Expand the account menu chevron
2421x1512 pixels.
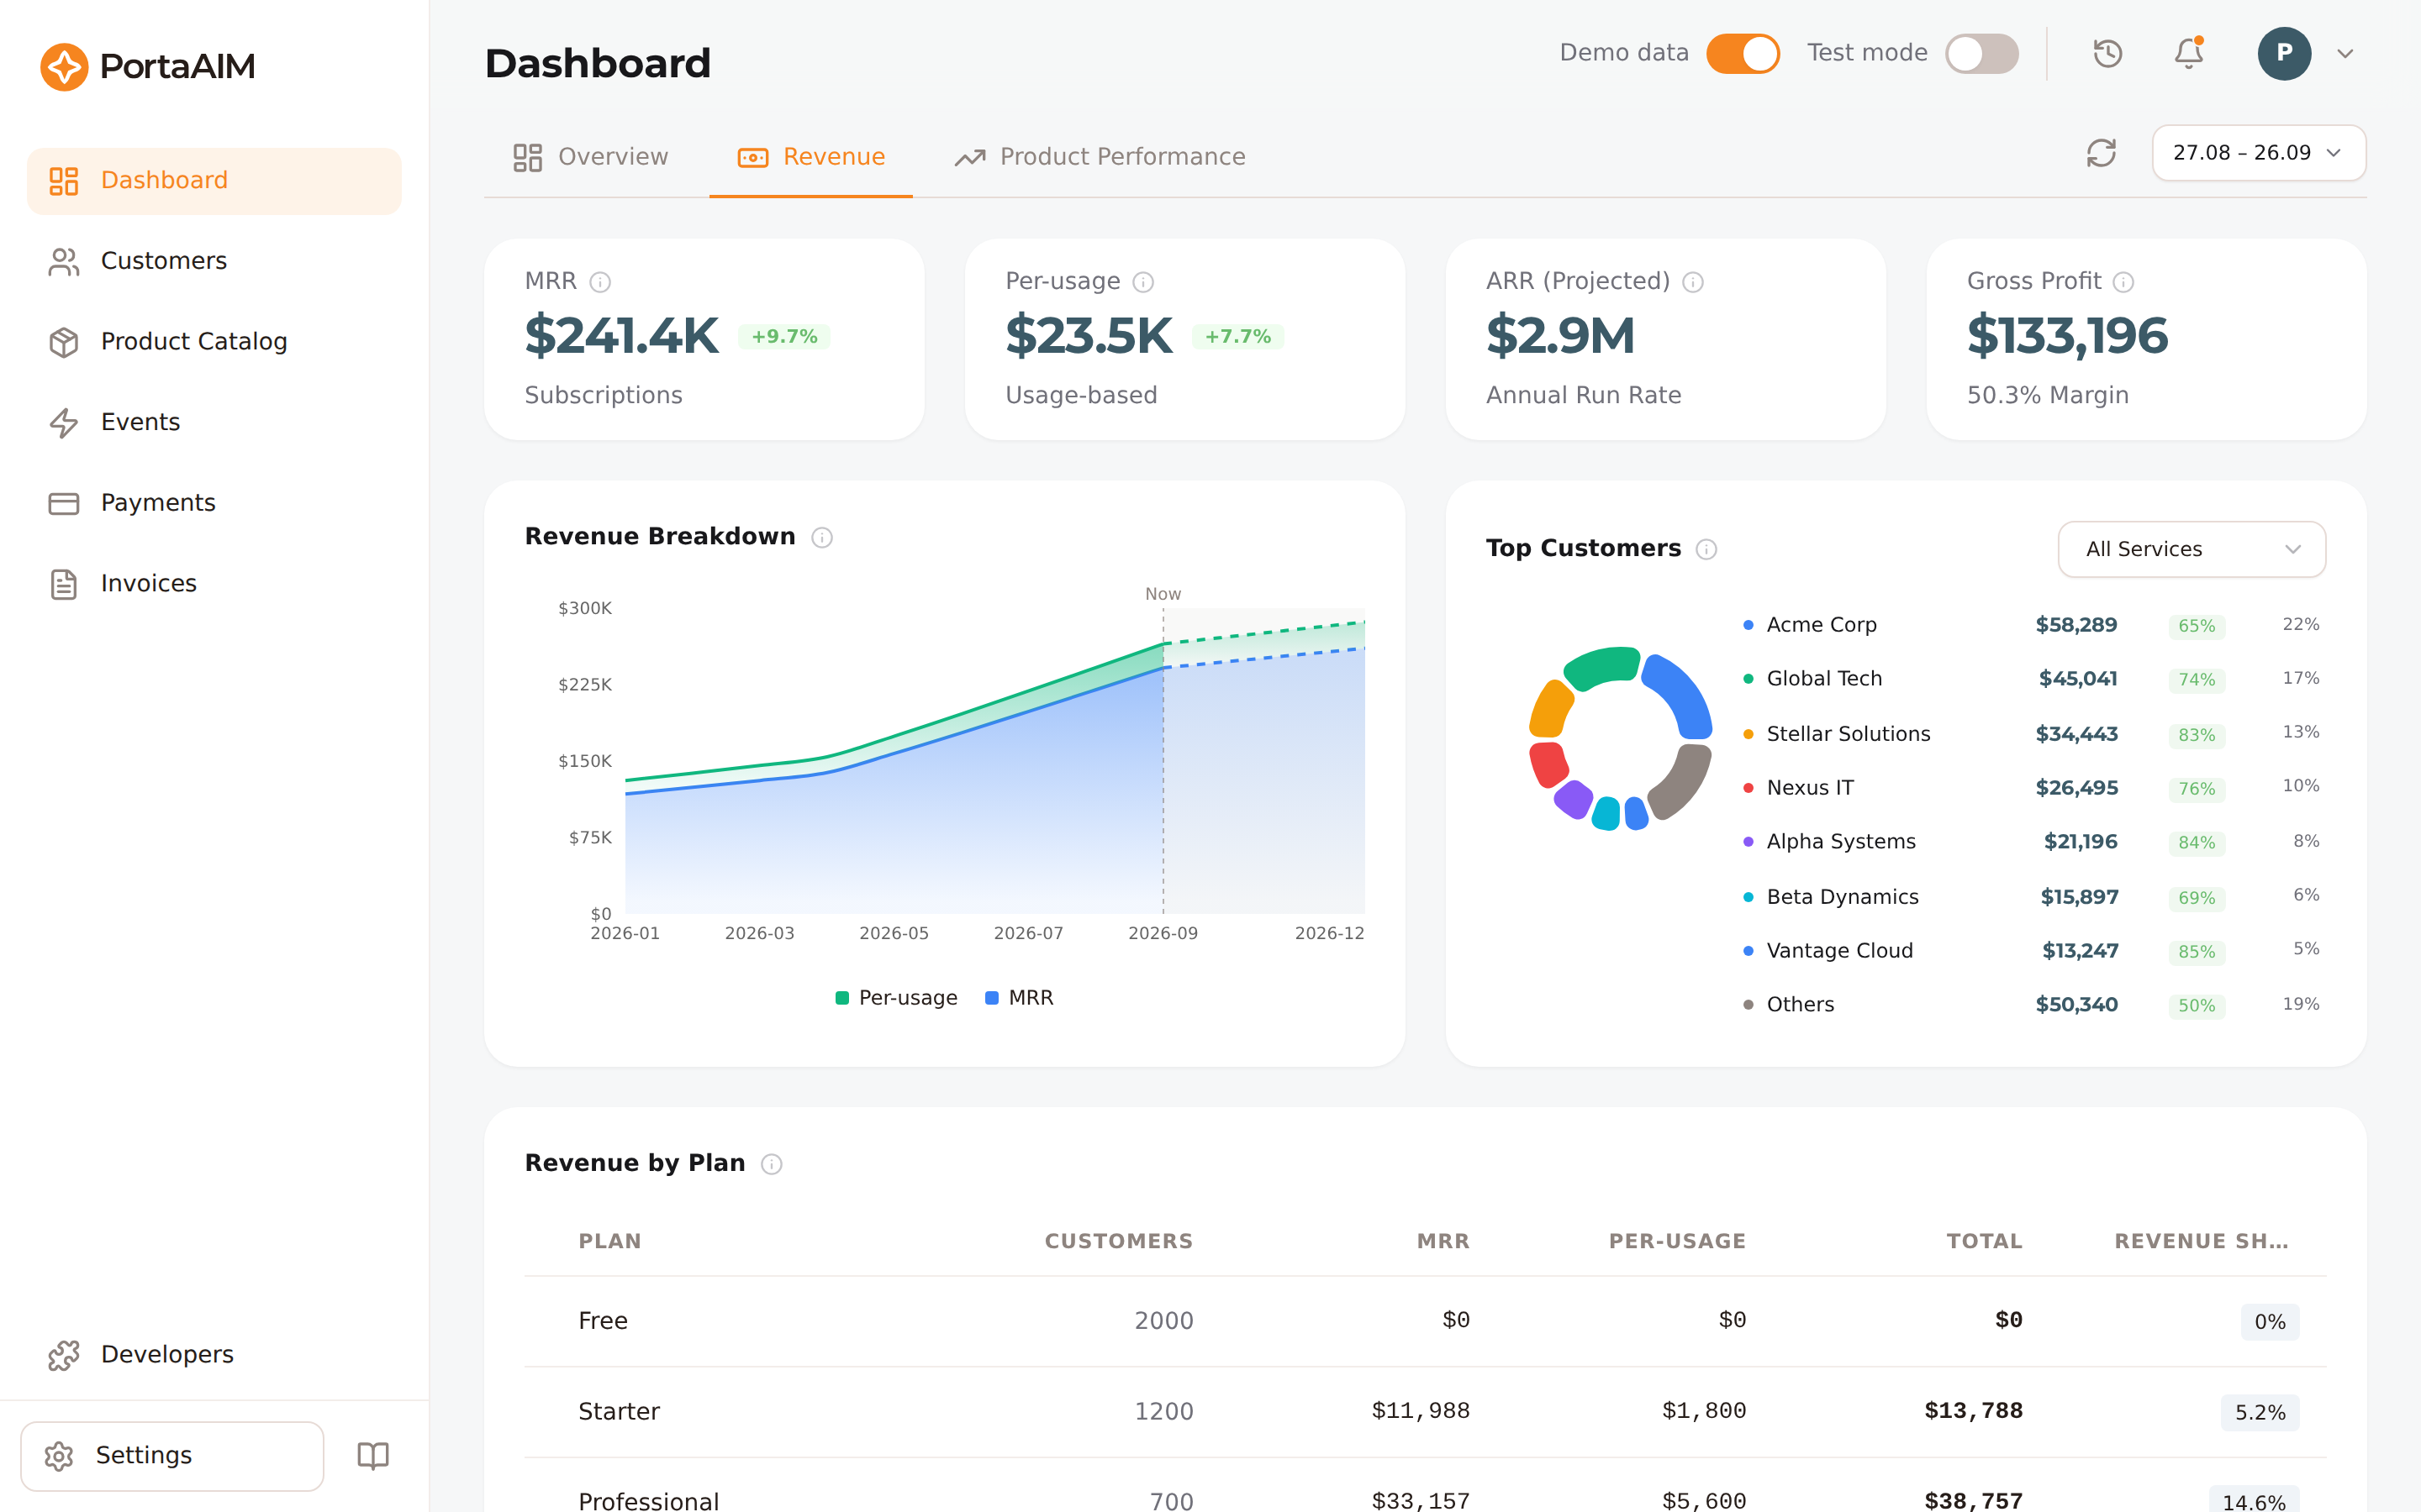[2345, 54]
